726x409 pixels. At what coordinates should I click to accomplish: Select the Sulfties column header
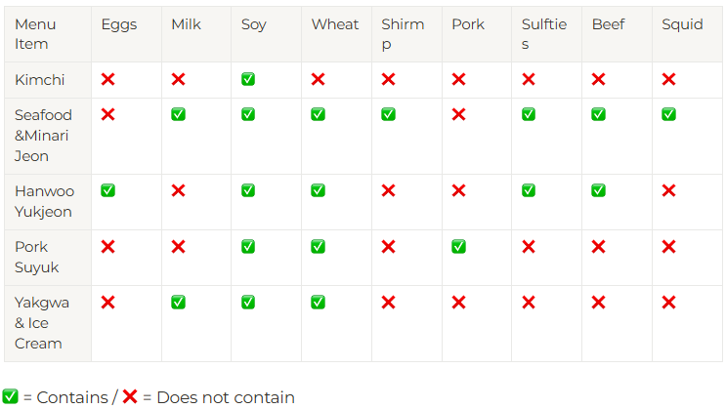tap(542, 34)
